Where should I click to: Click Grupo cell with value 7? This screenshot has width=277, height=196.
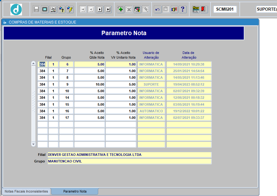[x=66, y=71]
